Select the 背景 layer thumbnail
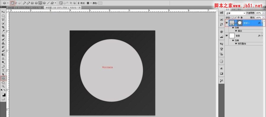 232,36
